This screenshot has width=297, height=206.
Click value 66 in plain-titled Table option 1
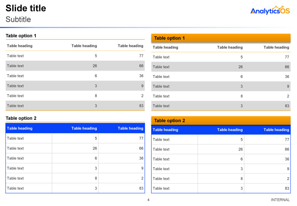[141, 66]
